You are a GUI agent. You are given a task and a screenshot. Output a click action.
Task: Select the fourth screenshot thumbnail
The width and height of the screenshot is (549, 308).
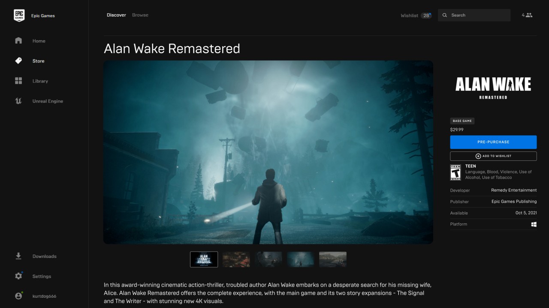click(301, 259)
